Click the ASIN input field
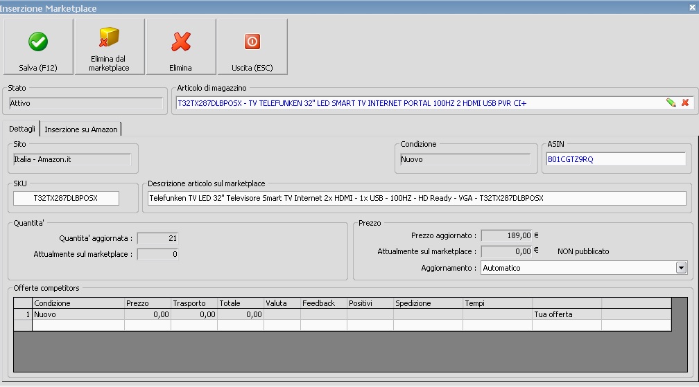Image resolution: width=699 pixels, height=387 pixels. tap(615, 159)
